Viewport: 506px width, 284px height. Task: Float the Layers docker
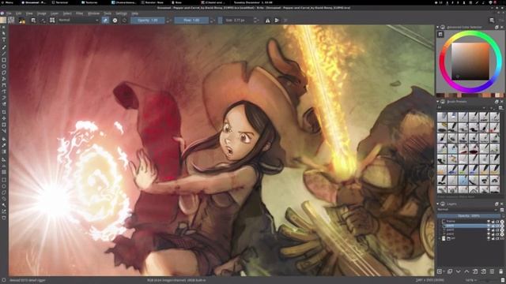497,204
